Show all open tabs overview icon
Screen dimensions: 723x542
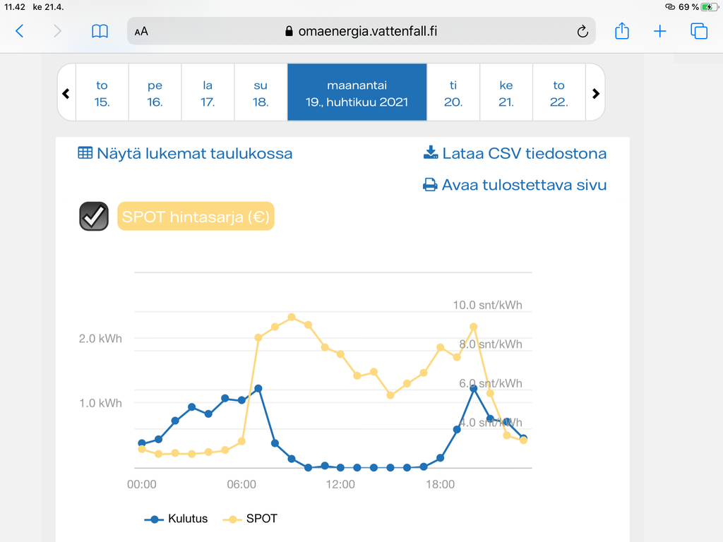(699, 31)
